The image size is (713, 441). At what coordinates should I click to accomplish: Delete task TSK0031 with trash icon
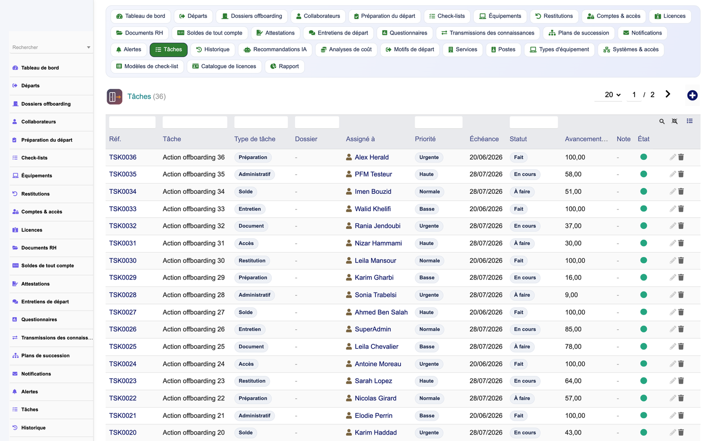(681, 243)
